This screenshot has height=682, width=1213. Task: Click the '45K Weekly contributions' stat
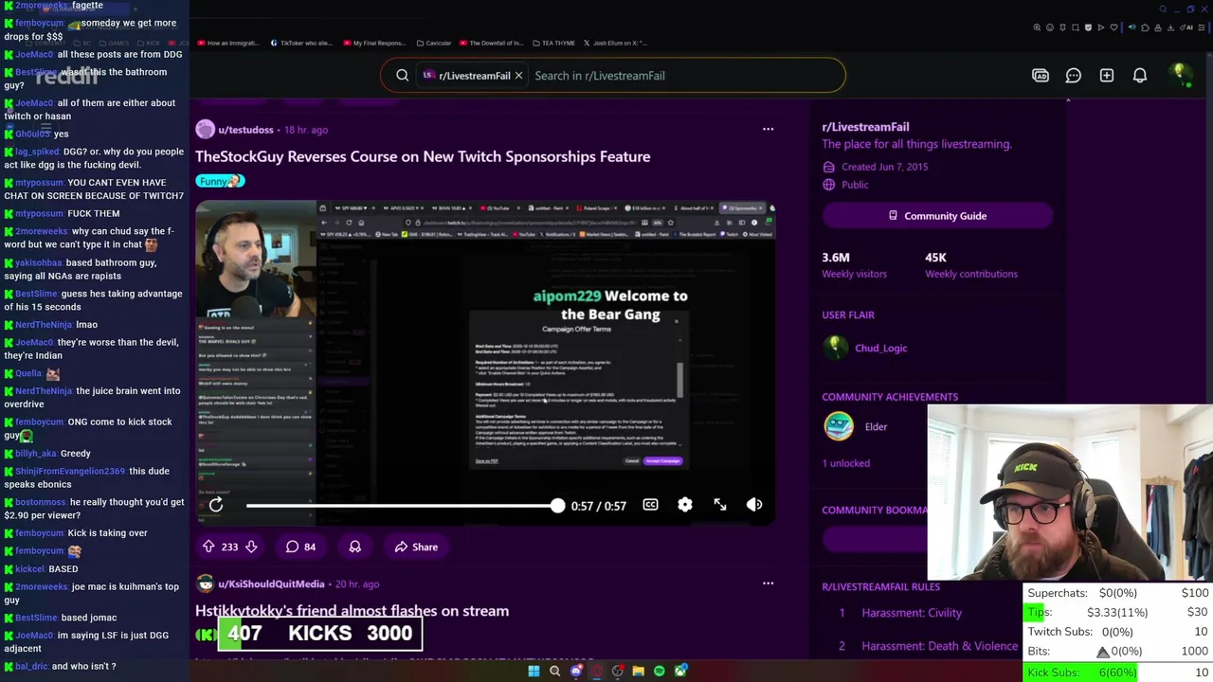point(971,265)
